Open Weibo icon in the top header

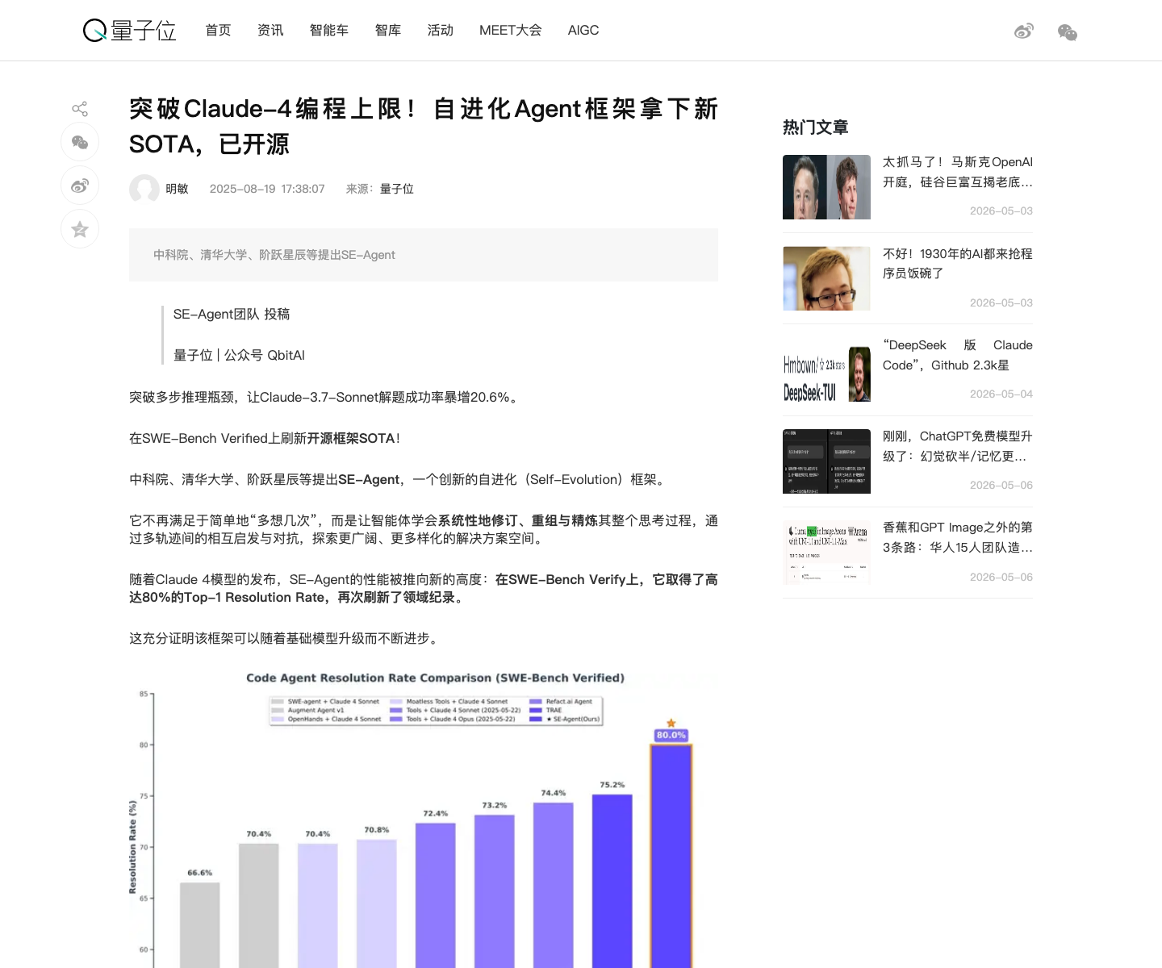pyautogui.click(x=1024, y=31)
